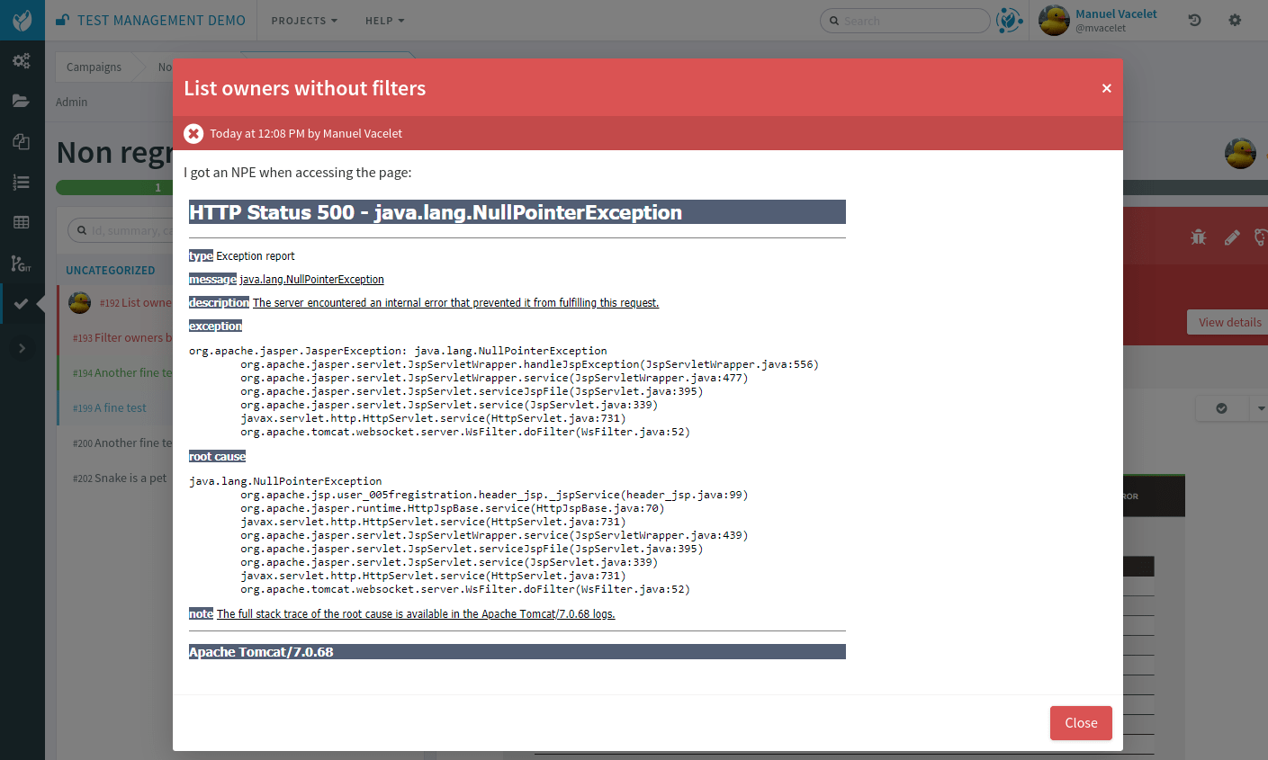Click the bug icon in test header
Screen dimensions: 1268x760
coord(1198,237)
